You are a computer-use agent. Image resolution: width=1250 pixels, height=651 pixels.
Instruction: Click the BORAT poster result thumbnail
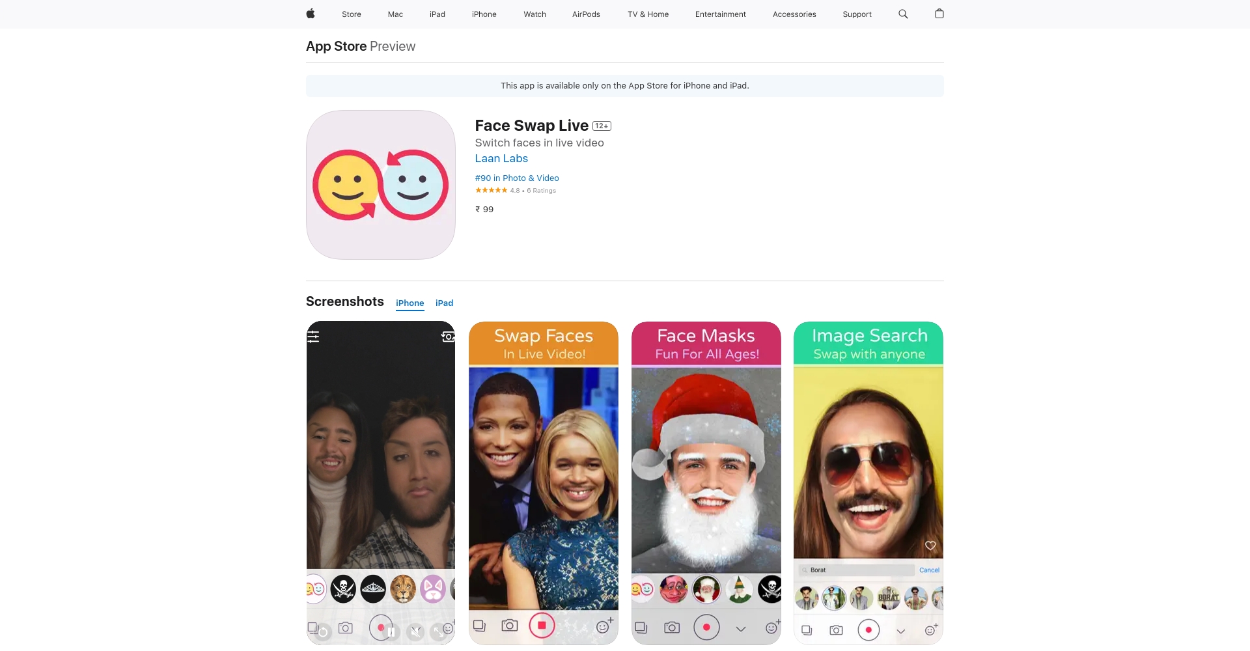pyautogui.click(x=889, y=598)
